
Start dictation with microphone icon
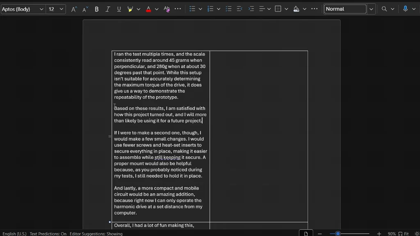405,9
